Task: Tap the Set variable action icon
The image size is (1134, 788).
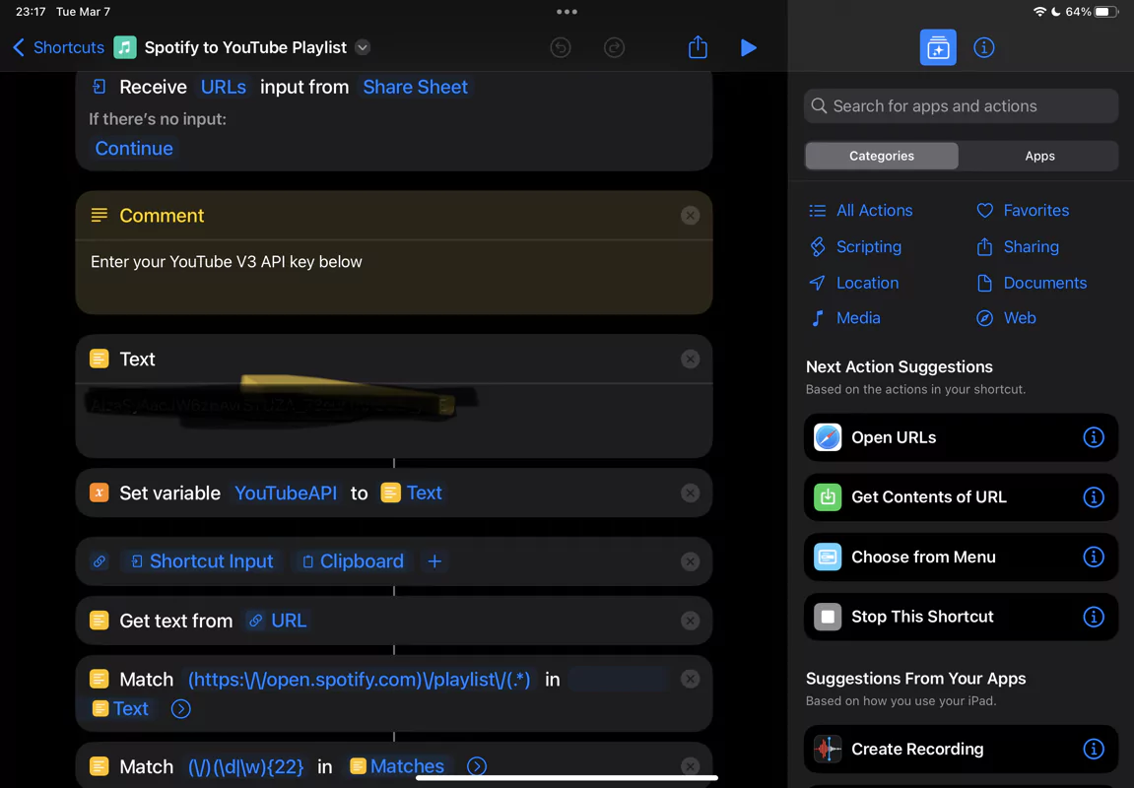Action: pos(100,493)
